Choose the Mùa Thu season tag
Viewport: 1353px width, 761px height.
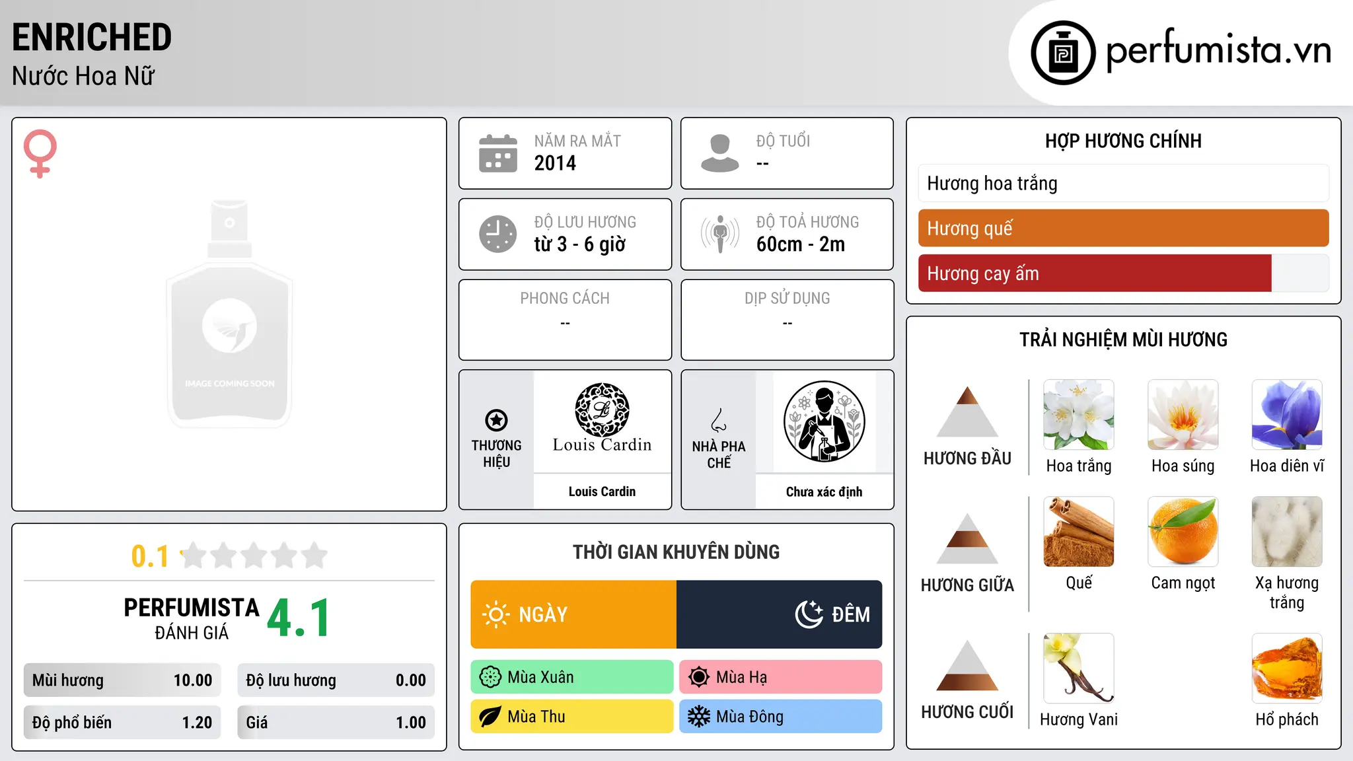(x=572, y=717)
